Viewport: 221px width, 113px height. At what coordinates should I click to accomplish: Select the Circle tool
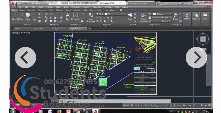point(28,16)
